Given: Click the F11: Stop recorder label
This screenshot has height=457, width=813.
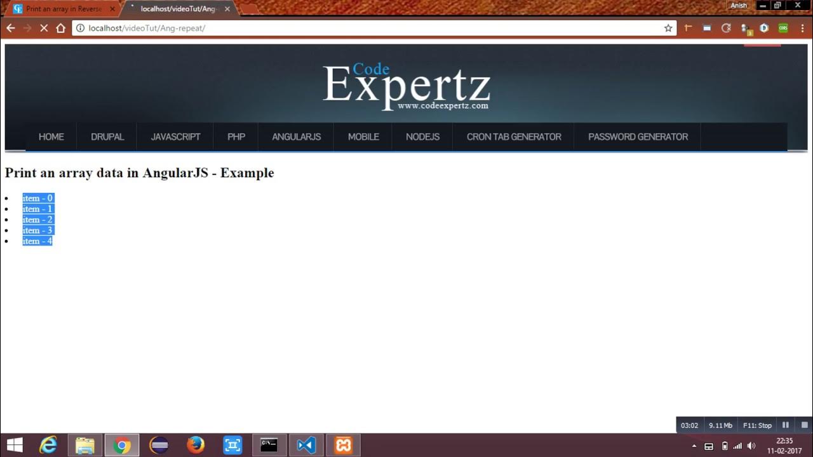Looking at the screenshot, I should pos(757,425).
